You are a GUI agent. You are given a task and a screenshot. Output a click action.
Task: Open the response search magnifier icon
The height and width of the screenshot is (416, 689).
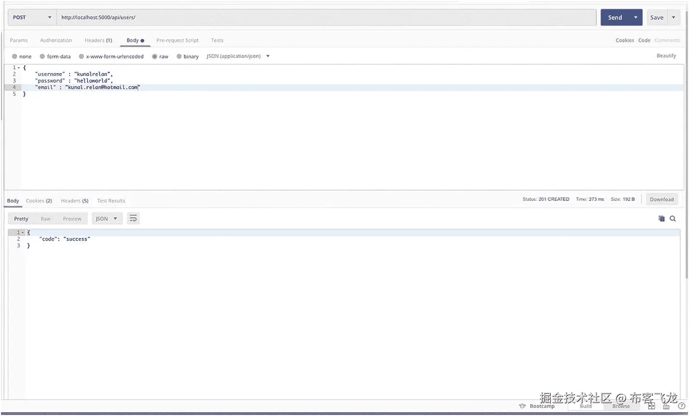click(x=673, y=219)
